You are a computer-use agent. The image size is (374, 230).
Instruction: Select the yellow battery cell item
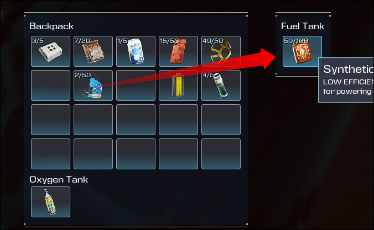click(178, 85)
